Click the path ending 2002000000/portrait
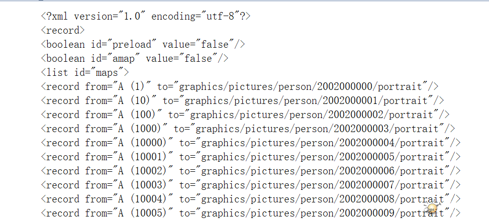Viewport: 489px width, 219px height. pyautogui.click(x=303, y=86)
